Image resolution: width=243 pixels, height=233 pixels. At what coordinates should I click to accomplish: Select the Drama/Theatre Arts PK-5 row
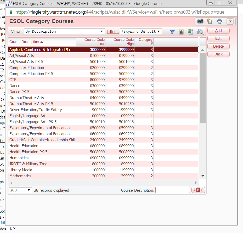click(x=103, y=104)
